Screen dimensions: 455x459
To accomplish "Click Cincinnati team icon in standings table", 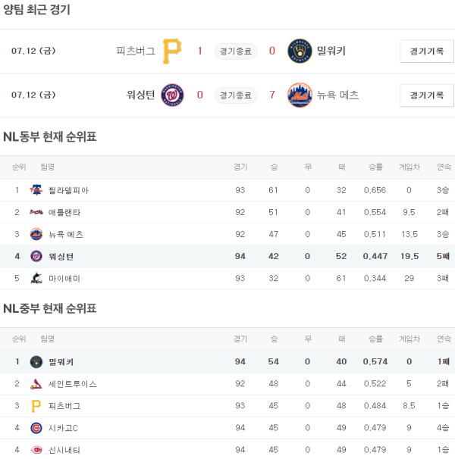I will pos(36,450).
